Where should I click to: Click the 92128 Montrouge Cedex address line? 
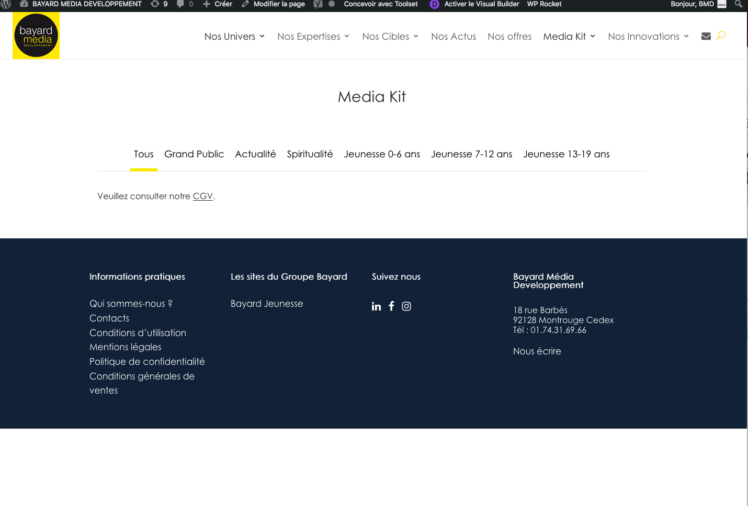[x=563, y=320]
